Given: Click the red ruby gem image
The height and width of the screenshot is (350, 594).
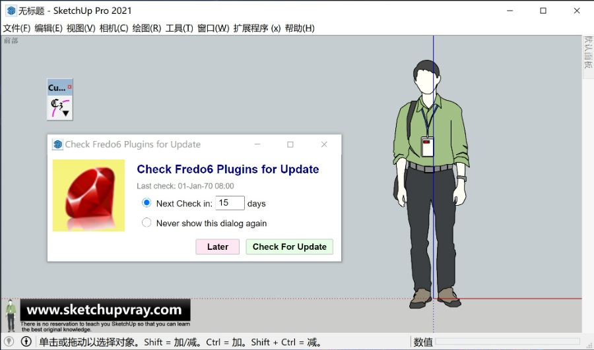Looking at the screenshot, I should pyautogui.click(x=88, y=195).
